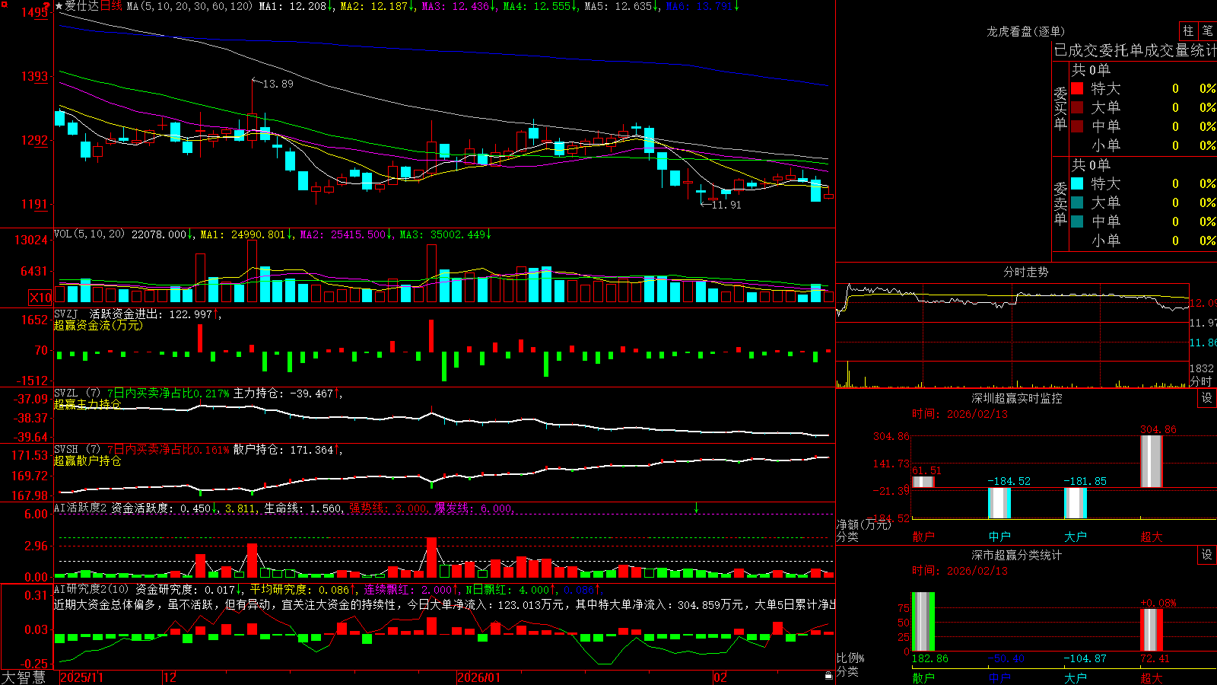The image size is (1217, 685).
Task: Click the stock name 爱仕达
Action: coord(81,6)
